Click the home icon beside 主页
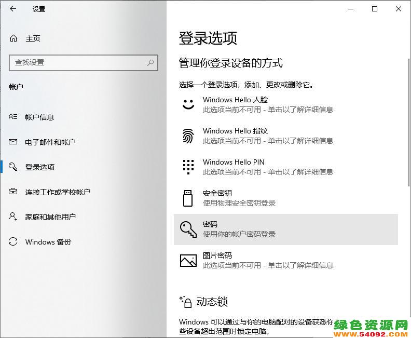This screenshot has height=338, width=411. pyautogui.click(x=13, y=38)
